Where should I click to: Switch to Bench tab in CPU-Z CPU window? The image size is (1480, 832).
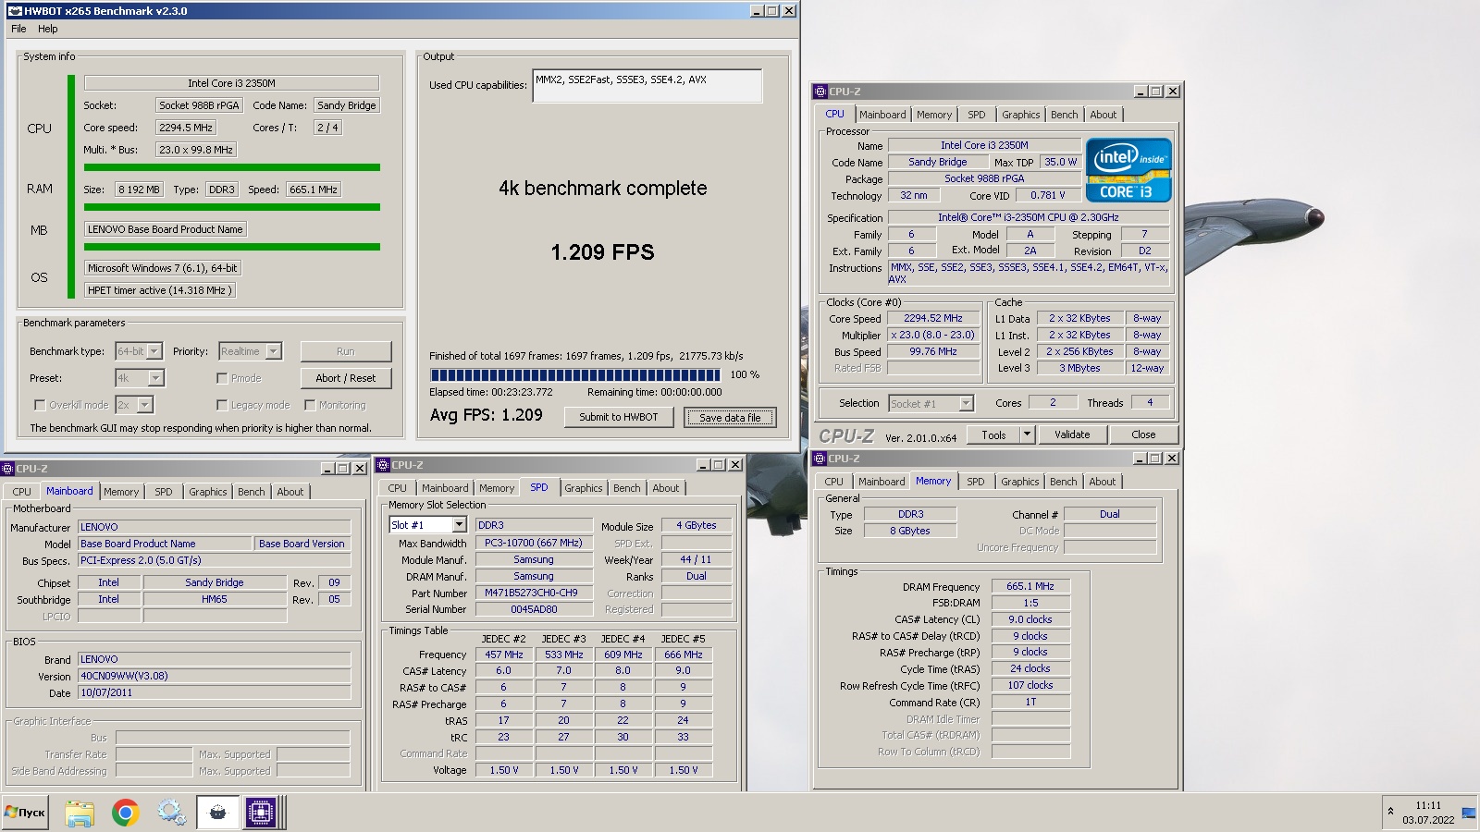[1065, 115]
